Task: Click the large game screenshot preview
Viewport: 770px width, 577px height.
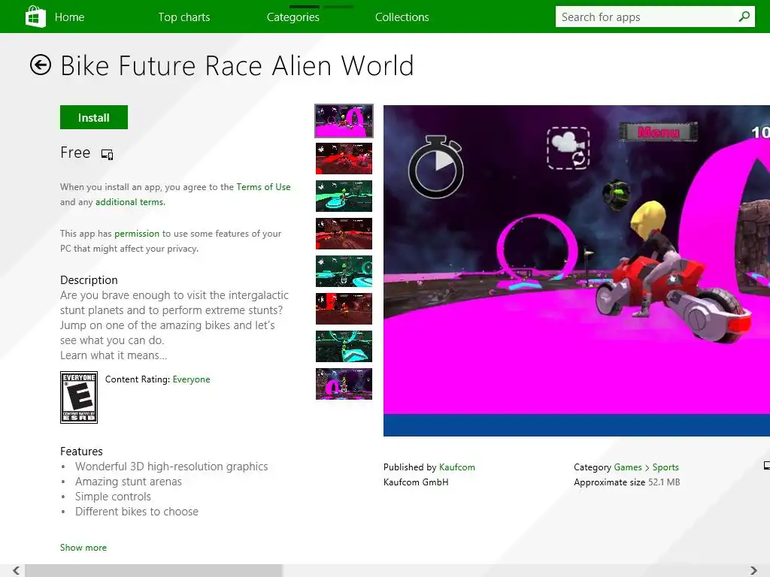Action: pos(577,270)
